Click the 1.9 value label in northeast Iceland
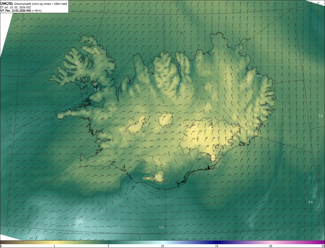Screen dimensions: 325x248 249,79
